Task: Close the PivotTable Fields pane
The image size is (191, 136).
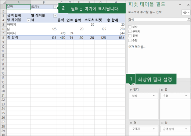Action: point(188,5)
